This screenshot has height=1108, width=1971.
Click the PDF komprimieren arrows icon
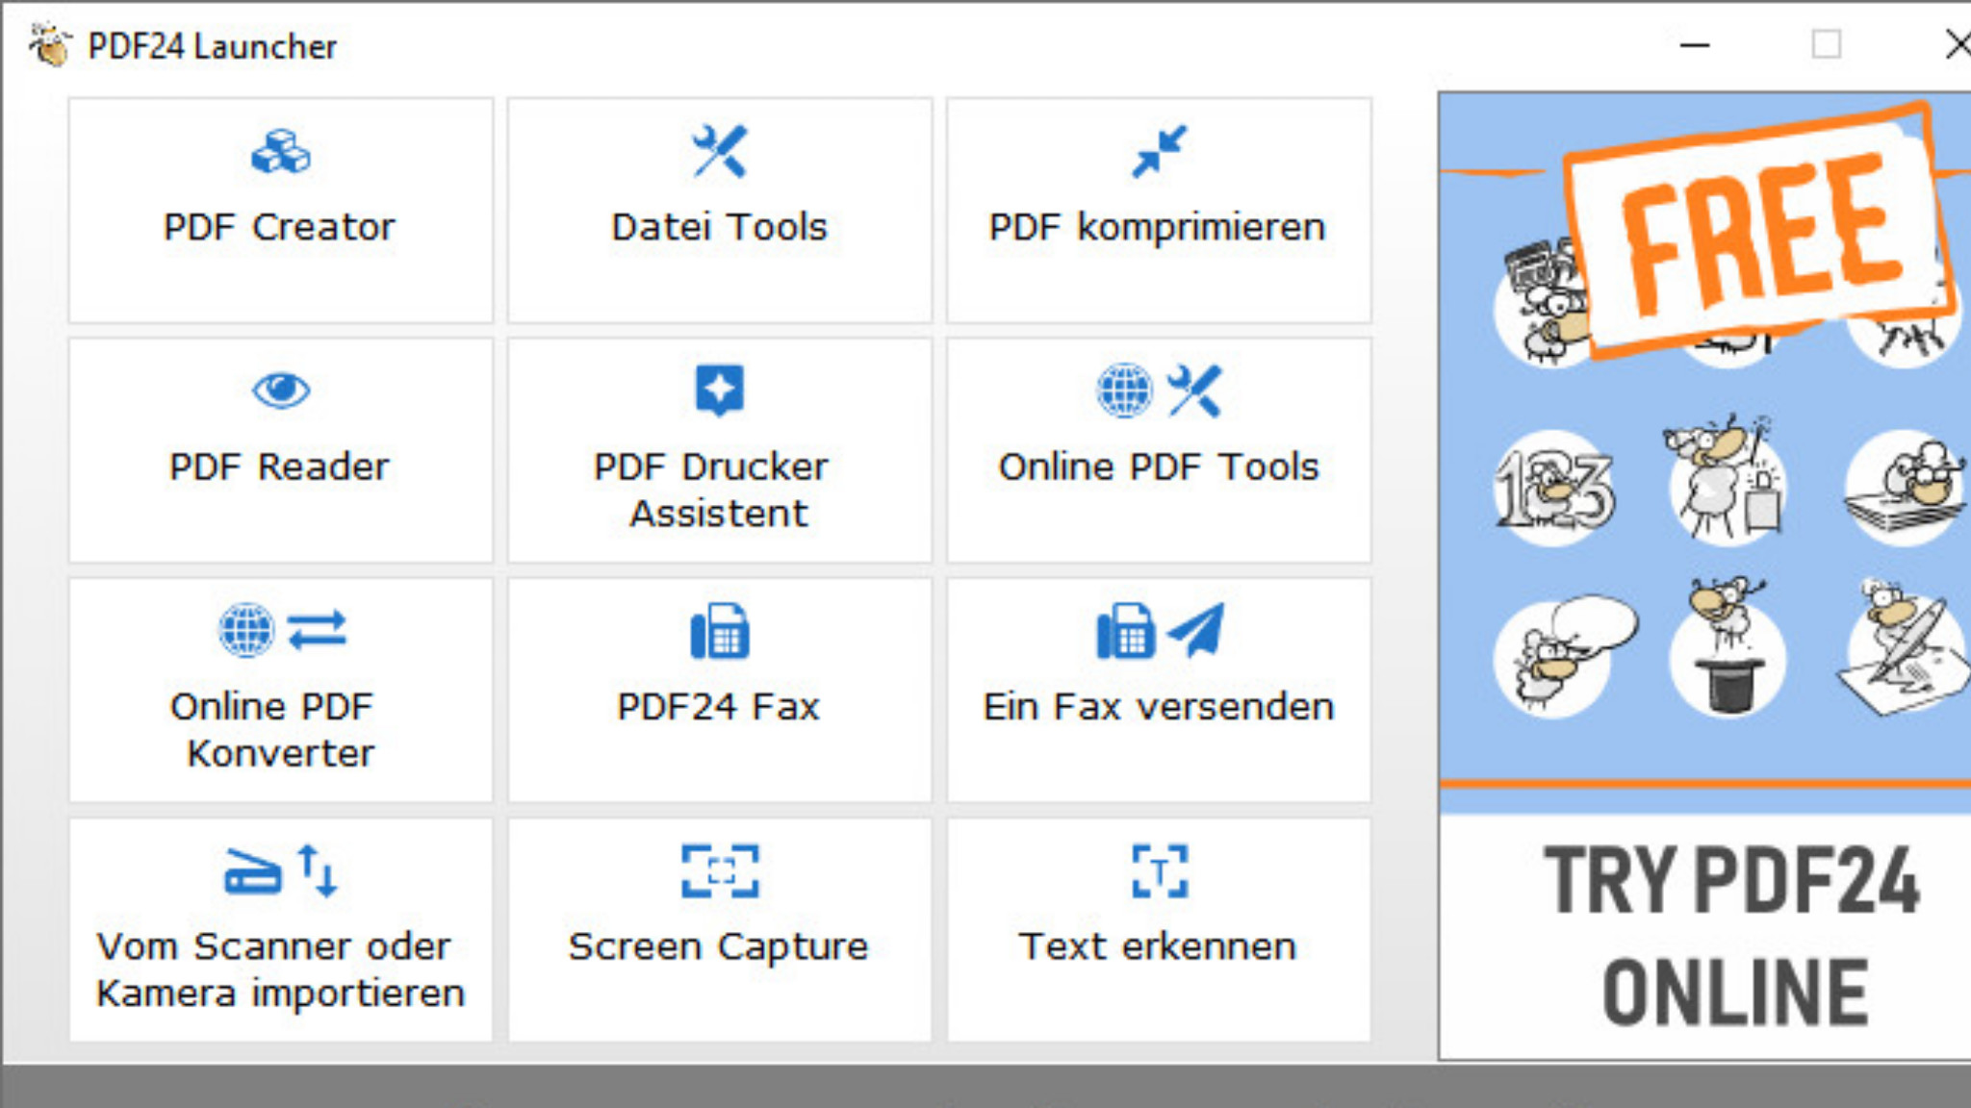click(1159, 152)
